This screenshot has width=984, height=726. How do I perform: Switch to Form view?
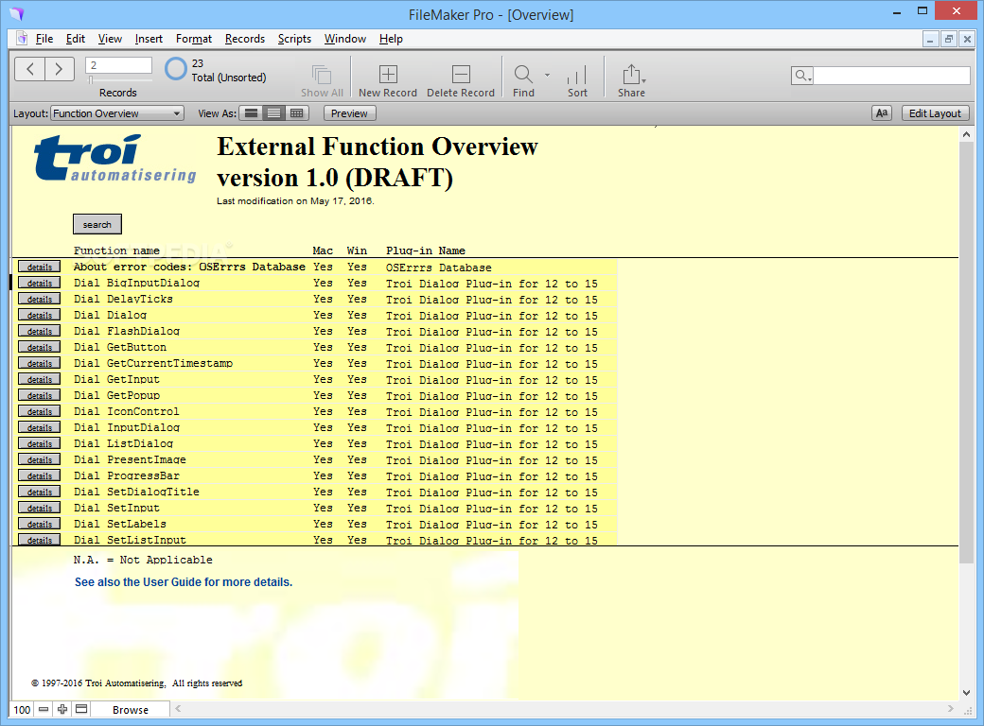[x=251, y=113]
